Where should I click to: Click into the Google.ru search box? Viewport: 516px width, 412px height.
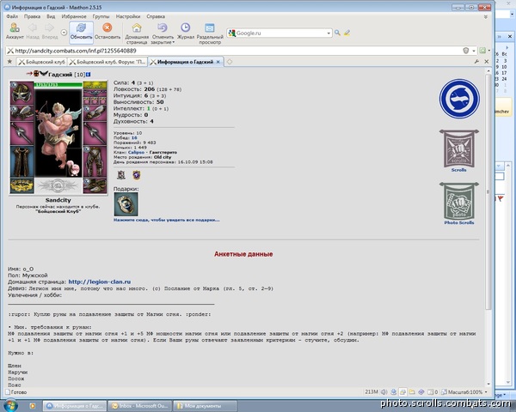[x=281, y=33]
